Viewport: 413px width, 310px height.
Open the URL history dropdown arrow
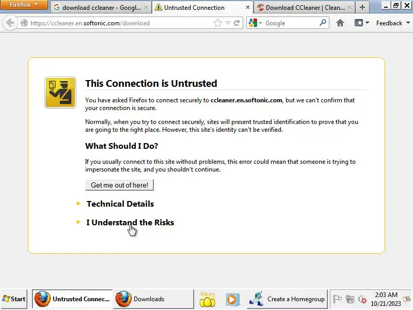pyautogui.click(x=228, y=23)
